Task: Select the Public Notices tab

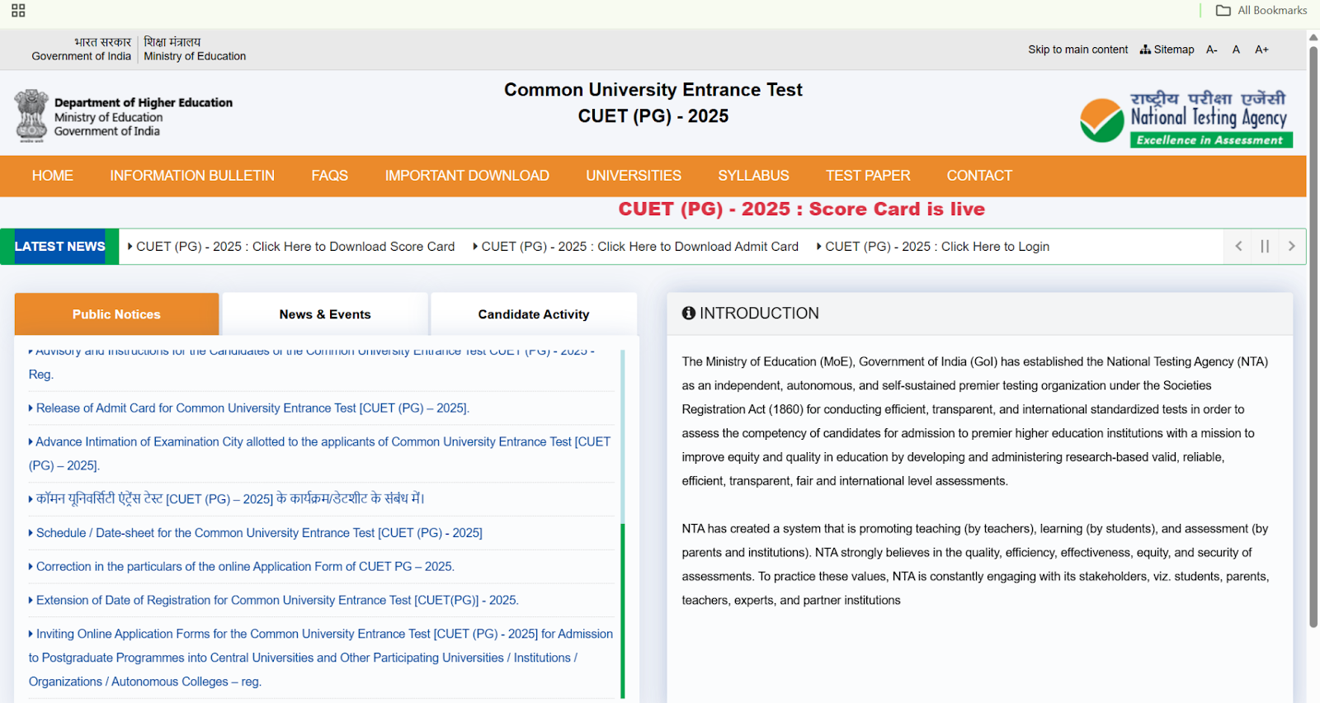Action: point(116,314)
